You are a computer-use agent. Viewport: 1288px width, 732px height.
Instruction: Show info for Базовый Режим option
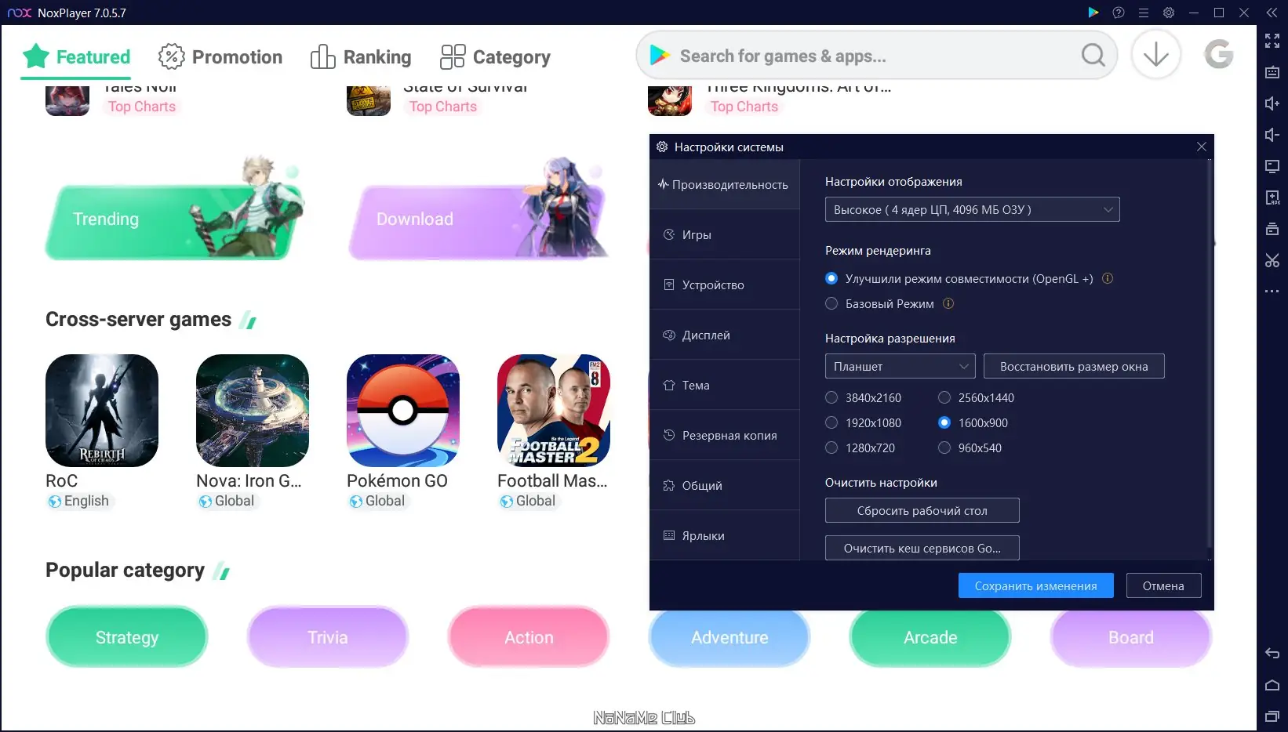click(x=948, y=303)
